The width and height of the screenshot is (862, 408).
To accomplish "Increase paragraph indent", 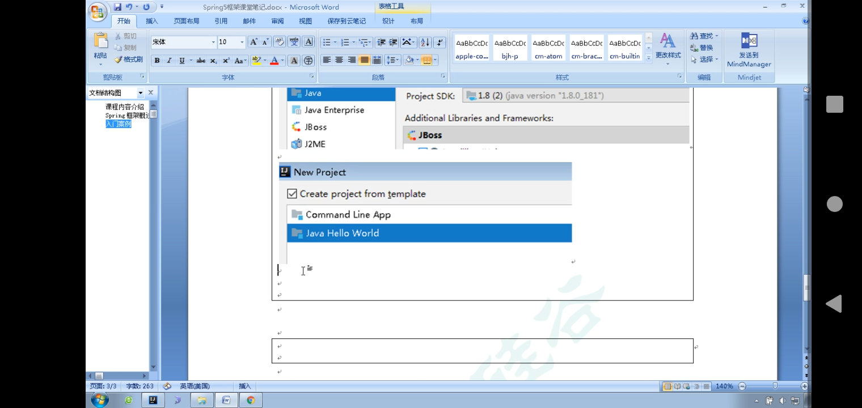I will 393,42.
